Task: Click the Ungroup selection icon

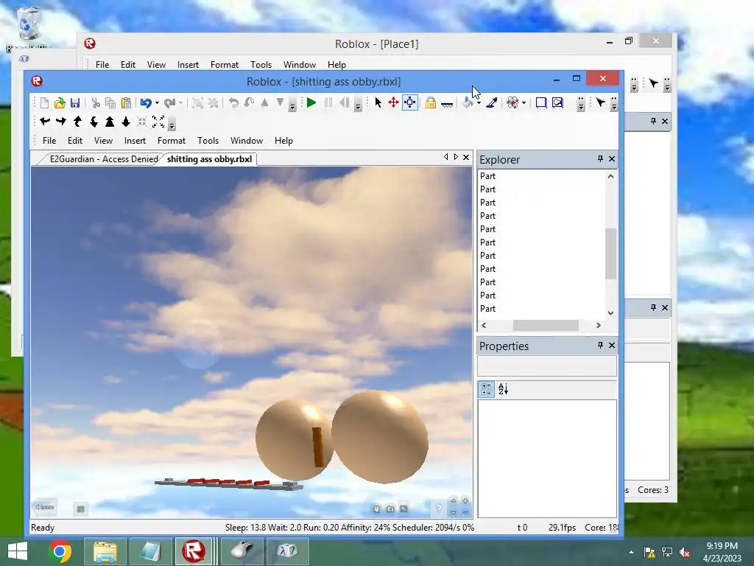Action: pyautogui.click(x=213, y=102)
